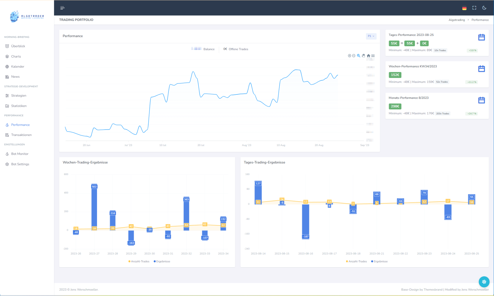
Task: Reset chart zoom with home icon
Action: click(368, 56)
